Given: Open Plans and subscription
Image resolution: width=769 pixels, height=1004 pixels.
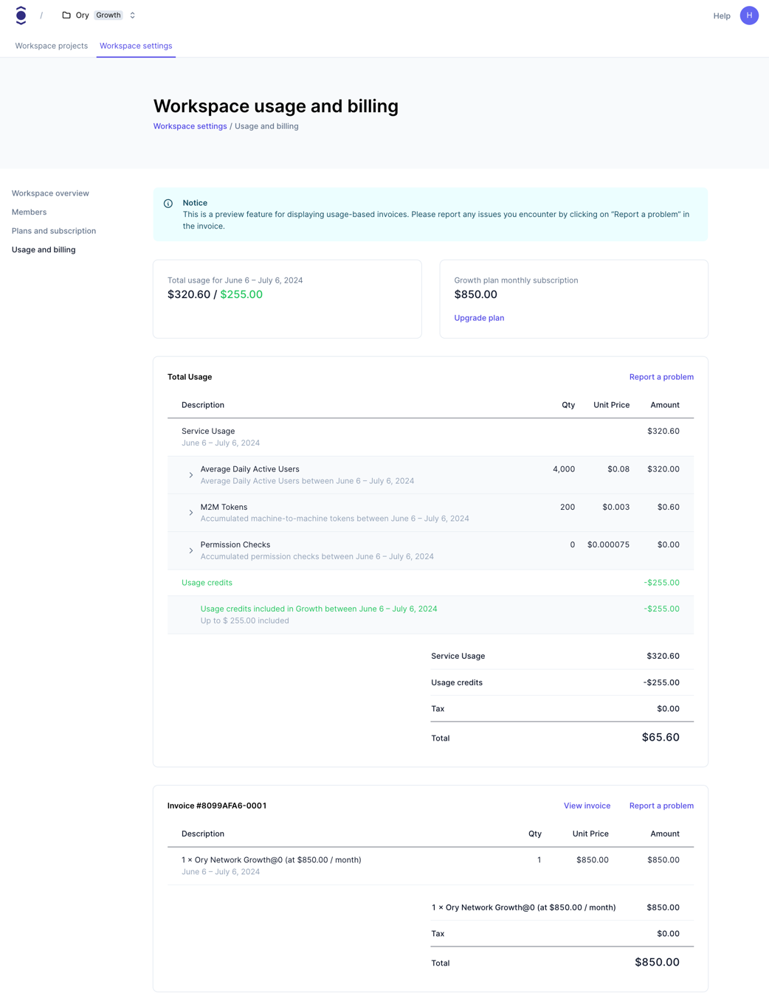Looking at the screenshot, I should pyautogui.click(x=53, y=231).
